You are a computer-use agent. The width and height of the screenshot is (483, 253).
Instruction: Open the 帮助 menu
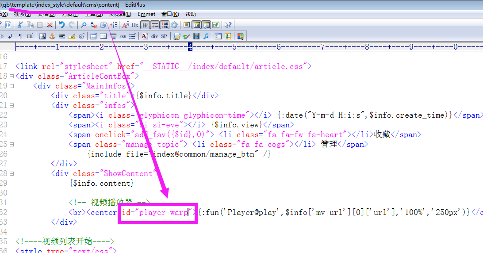coord(191,14)
